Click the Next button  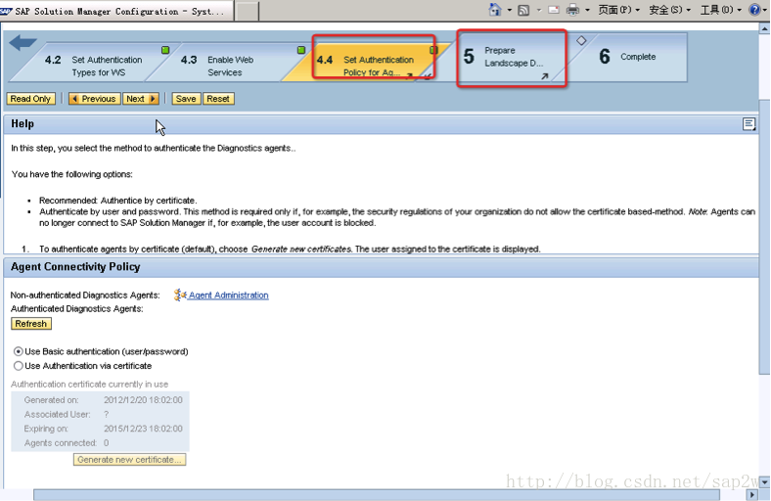point(141,99)
